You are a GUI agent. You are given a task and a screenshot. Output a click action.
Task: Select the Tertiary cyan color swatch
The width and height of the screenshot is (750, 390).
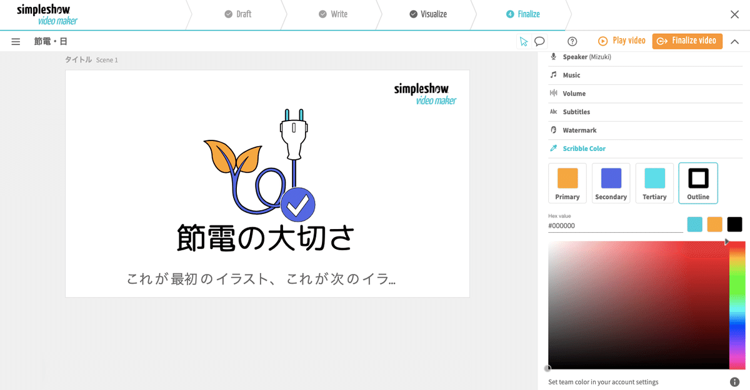pos(654,183)
